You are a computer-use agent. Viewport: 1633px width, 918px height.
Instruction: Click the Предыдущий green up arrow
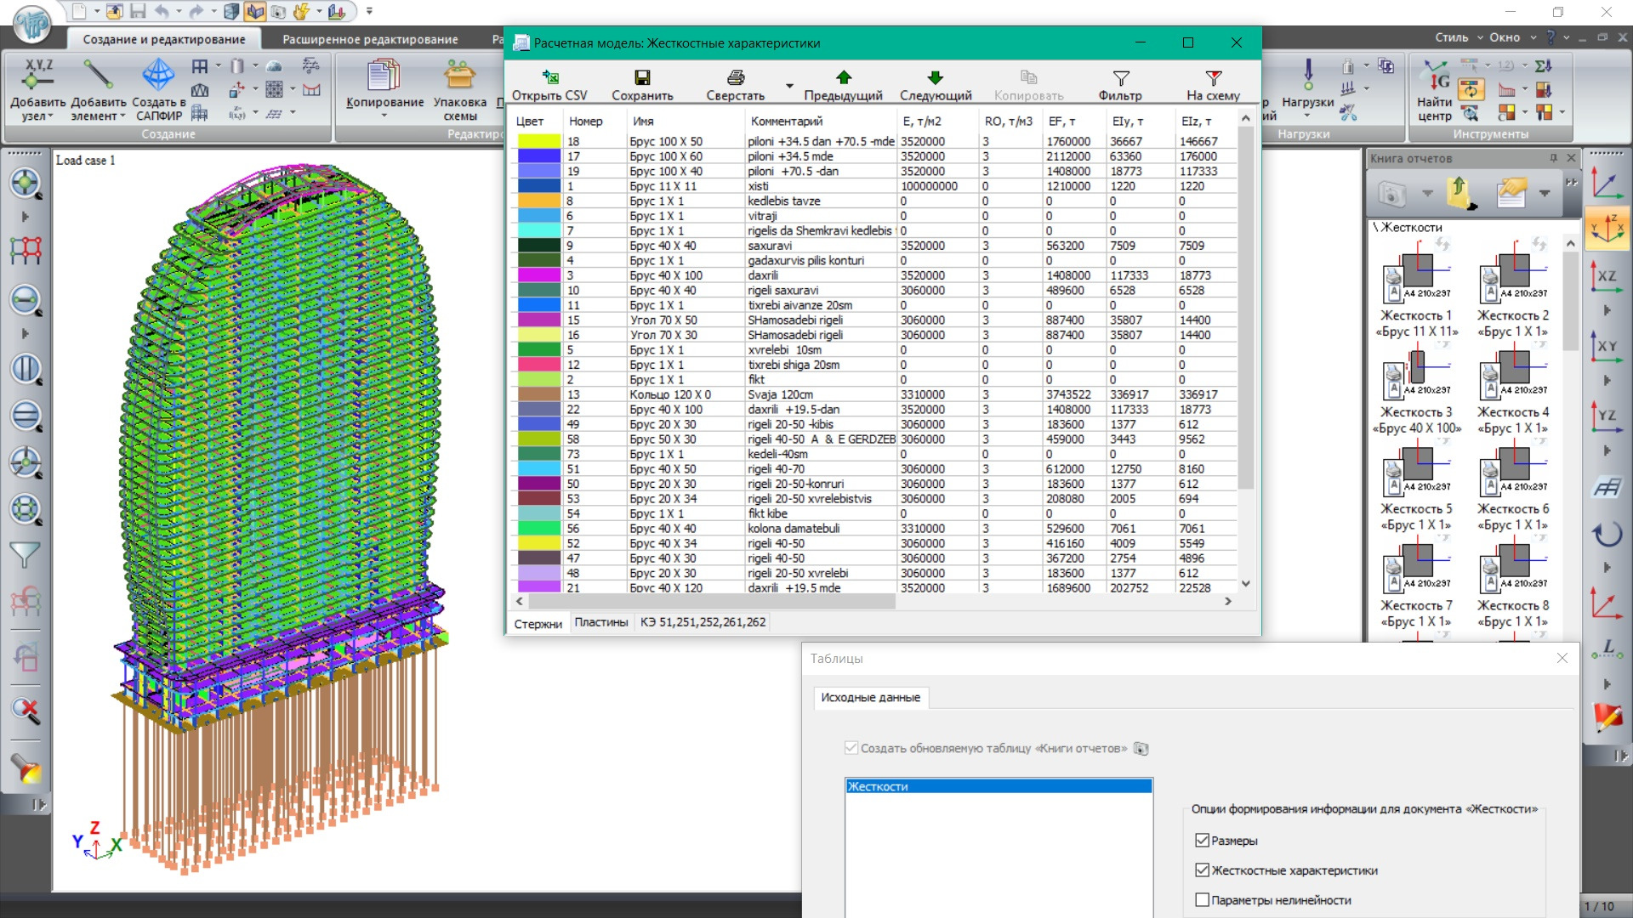(x=843, y=78)
